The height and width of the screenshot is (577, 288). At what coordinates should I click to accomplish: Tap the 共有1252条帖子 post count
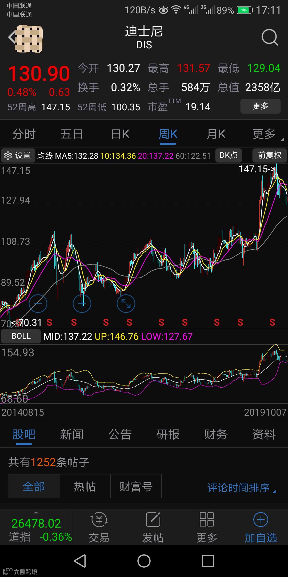pyautogui.click(x=49, y=462)
